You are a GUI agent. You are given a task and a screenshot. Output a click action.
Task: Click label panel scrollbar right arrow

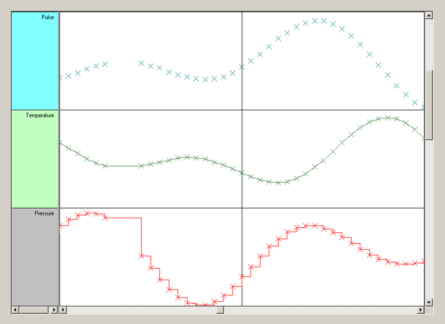(55, 309)
